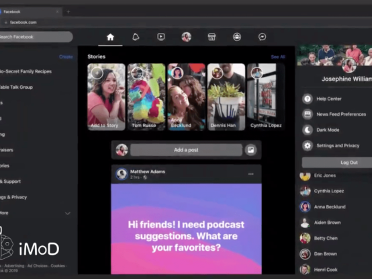The height and width of the screenshot is (279, 372).
Task: Click the Stories section heading
Action: [96, 56]
